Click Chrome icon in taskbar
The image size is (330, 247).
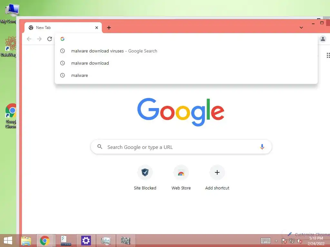tap(44, 241)
